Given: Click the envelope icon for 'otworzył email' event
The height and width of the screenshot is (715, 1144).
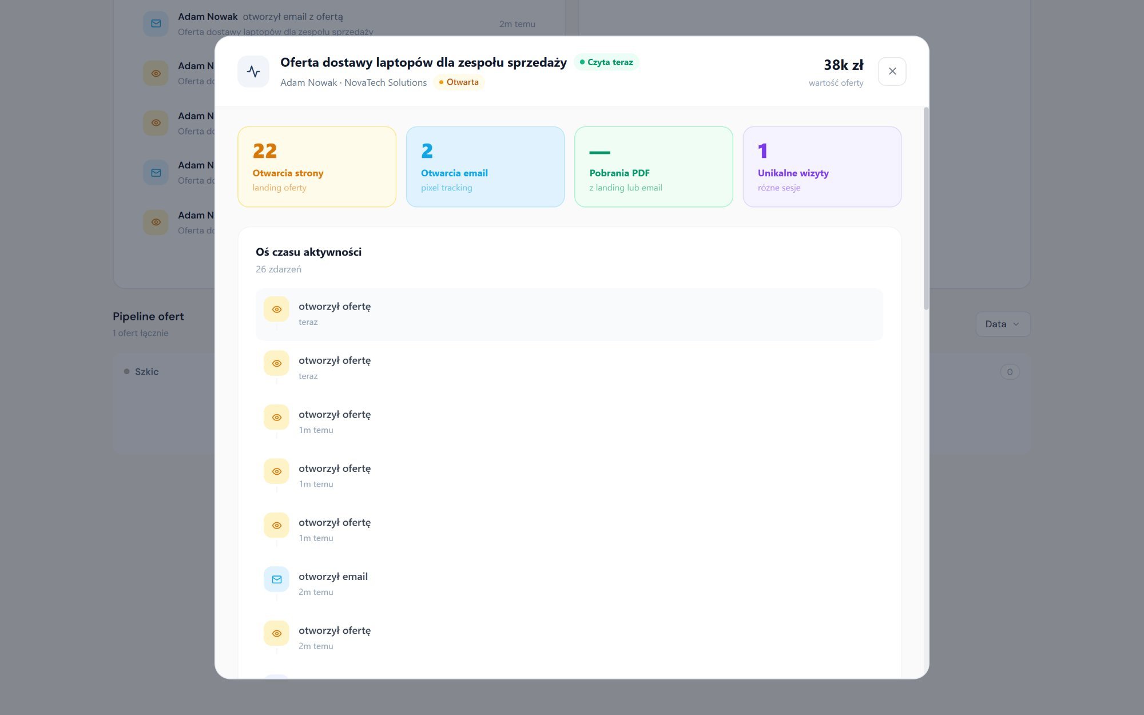Looking at the screenshot, I should (276, 579).
